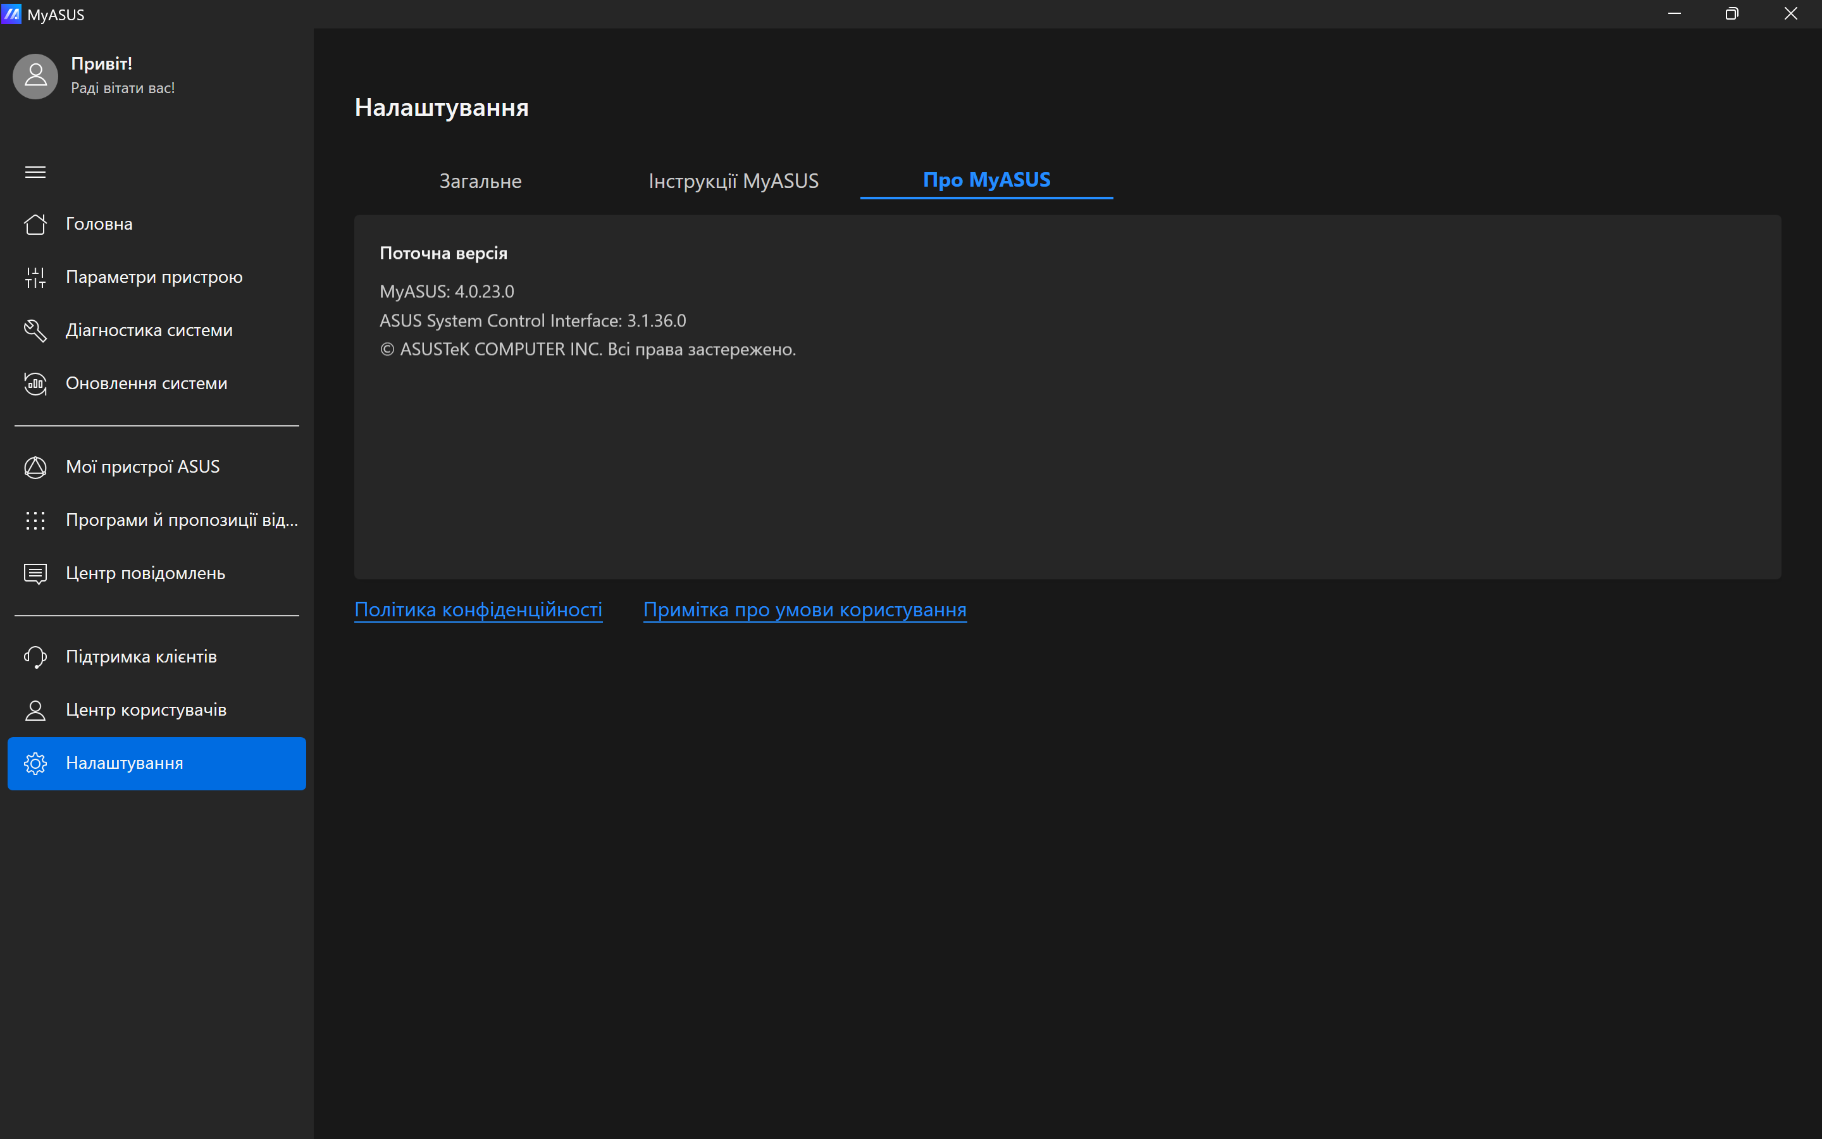Open Оновлення системи menu item
Screen dimensions: 1822x1139
point(146,383)
